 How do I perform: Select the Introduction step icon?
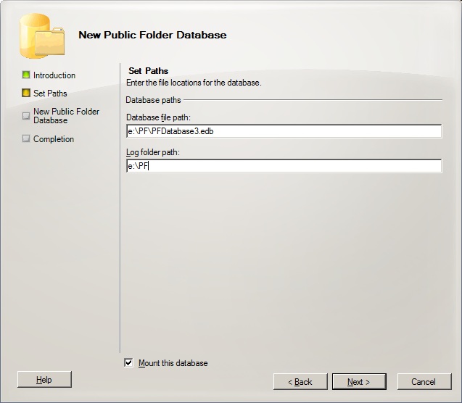[x=26, y=75]
